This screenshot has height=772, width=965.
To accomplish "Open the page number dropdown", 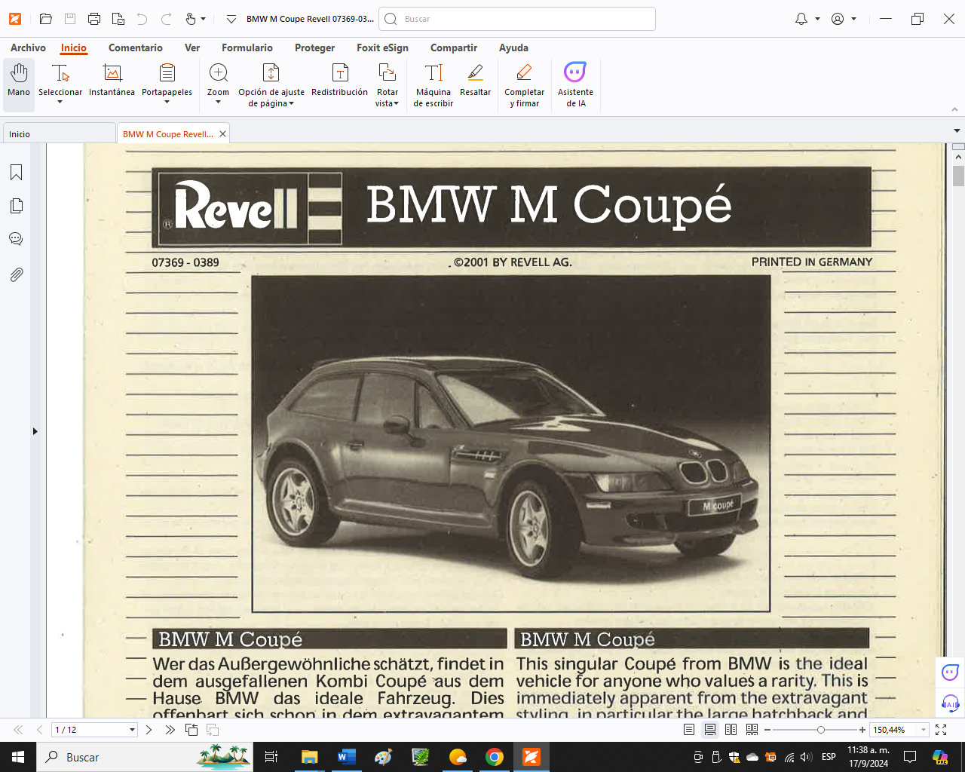I will pyautogui.click(x=132, y=730).
